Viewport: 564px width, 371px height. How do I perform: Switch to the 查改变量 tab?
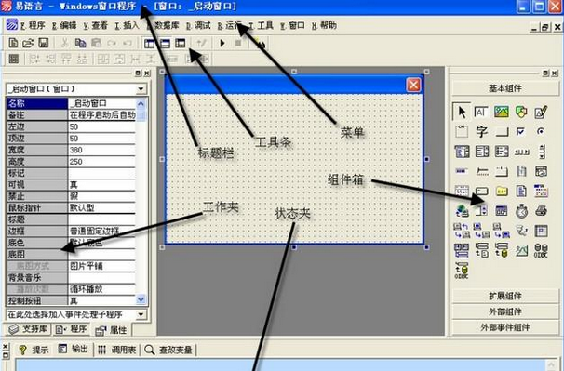(x=168, y=350)
